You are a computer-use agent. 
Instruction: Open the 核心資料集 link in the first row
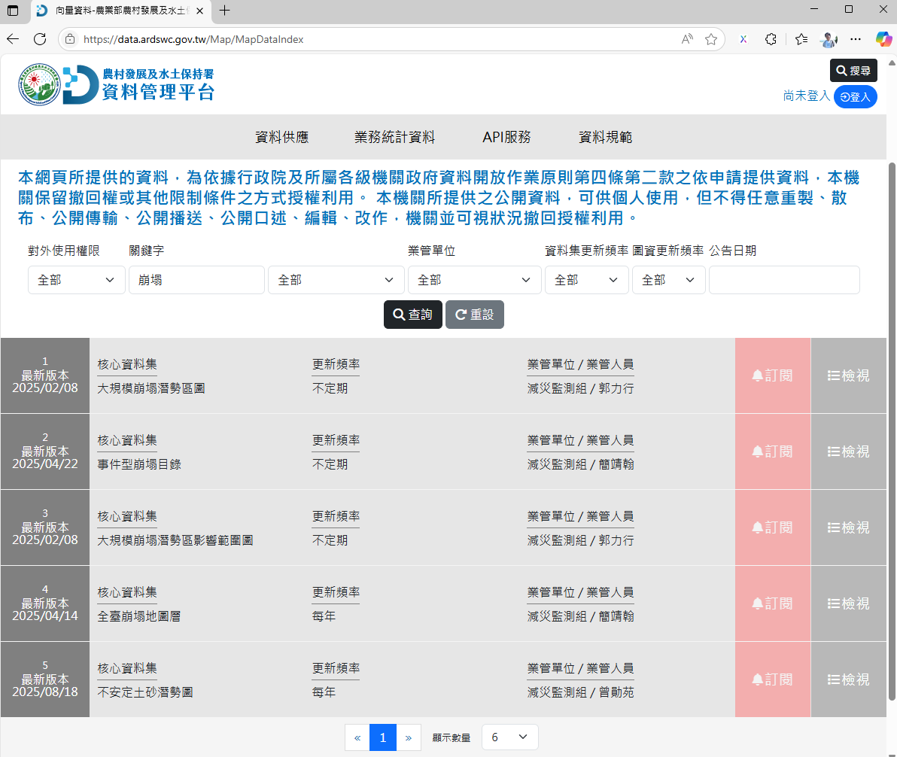click(x=126, y=363)
